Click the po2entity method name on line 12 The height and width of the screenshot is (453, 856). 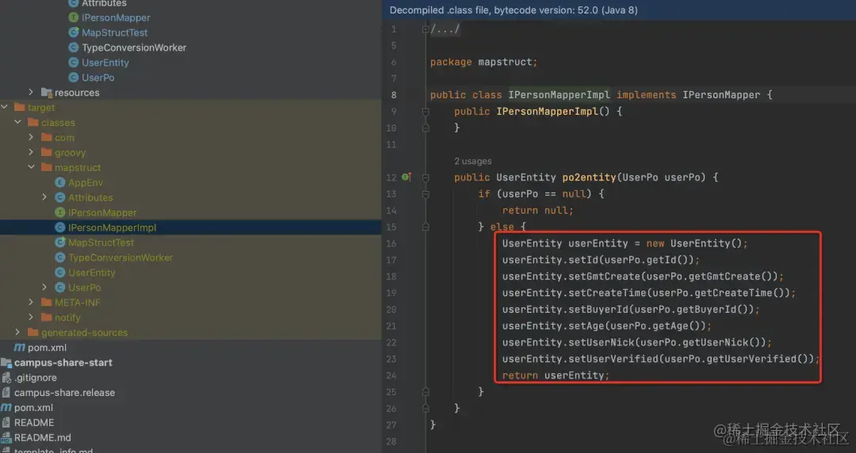point(589,177)
